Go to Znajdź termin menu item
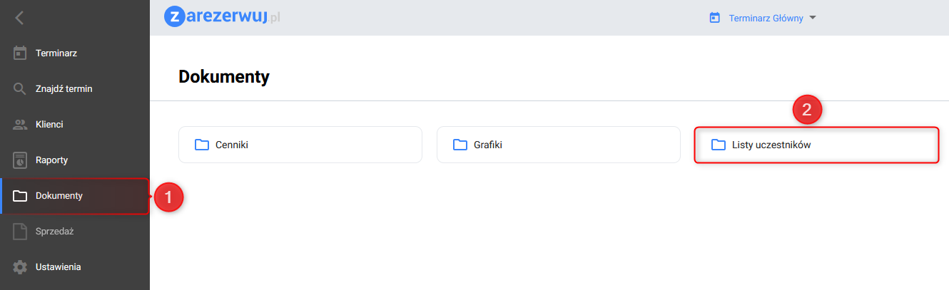 coord(64,89)
